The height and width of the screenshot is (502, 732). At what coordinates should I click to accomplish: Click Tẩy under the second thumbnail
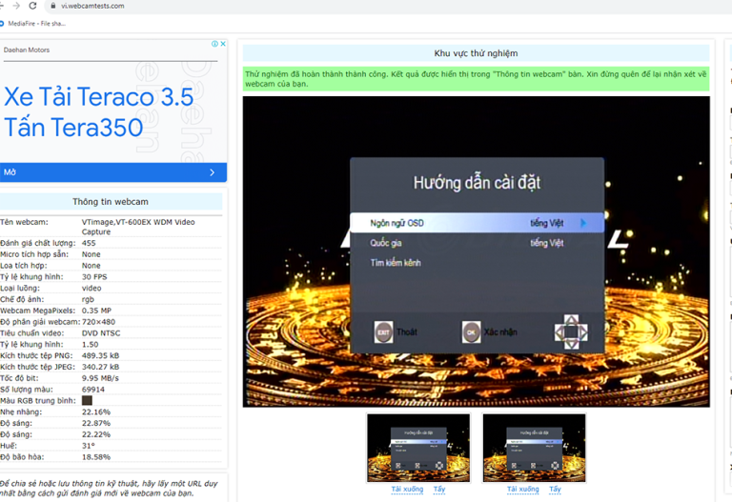tap(555, 490)
